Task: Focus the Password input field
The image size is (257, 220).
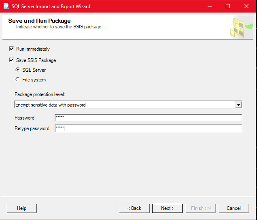Action: pyautogui.click(x=149, y=118)
